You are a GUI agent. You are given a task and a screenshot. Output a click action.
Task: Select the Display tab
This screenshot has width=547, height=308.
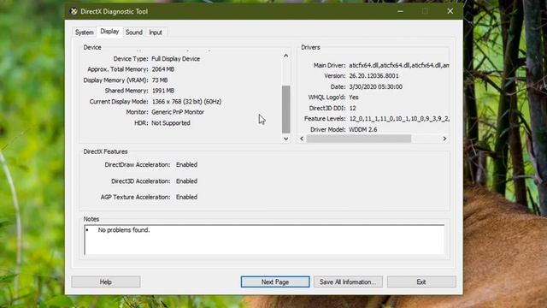(x=109, y=32)
